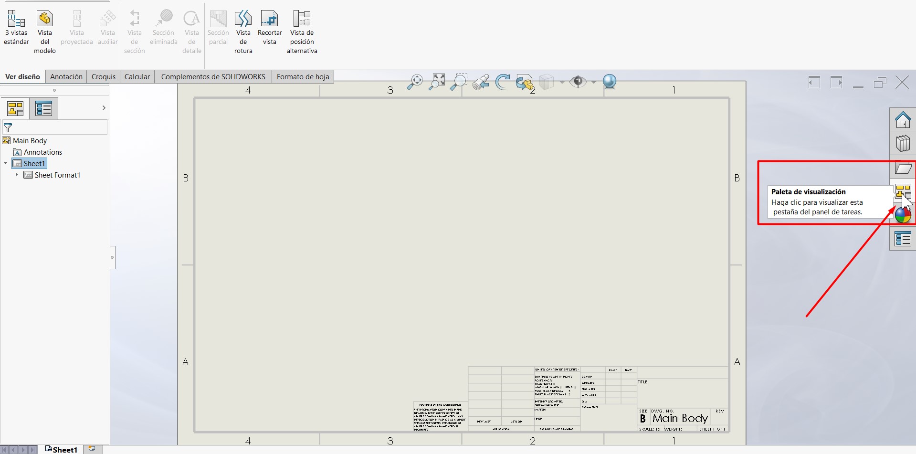The height and width of the screenshot is (454, 916).
Task: Expand the left panel window button
Action: pyautogui.click(x=814, y=82)
